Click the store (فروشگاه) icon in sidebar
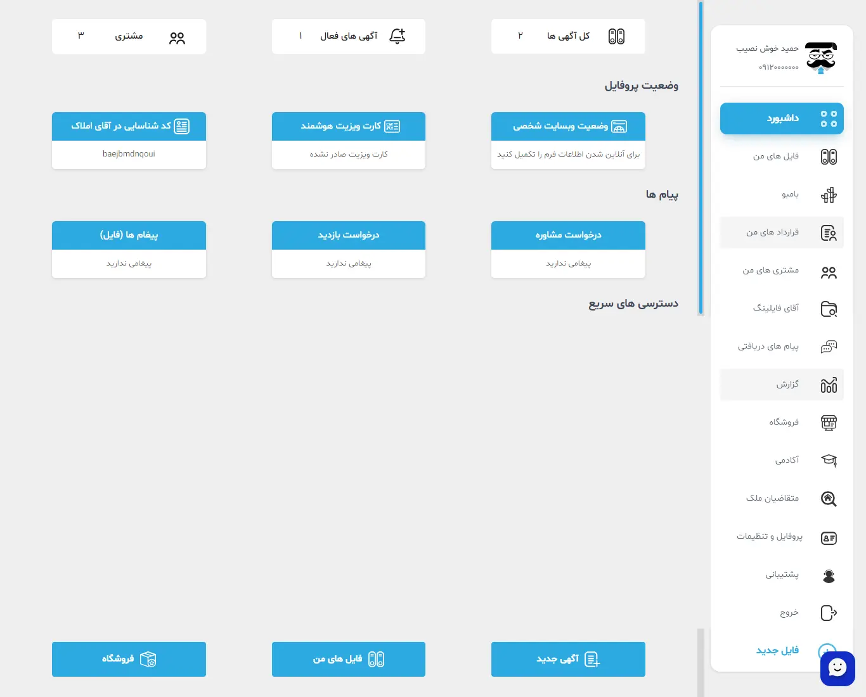 pos(829,423)
